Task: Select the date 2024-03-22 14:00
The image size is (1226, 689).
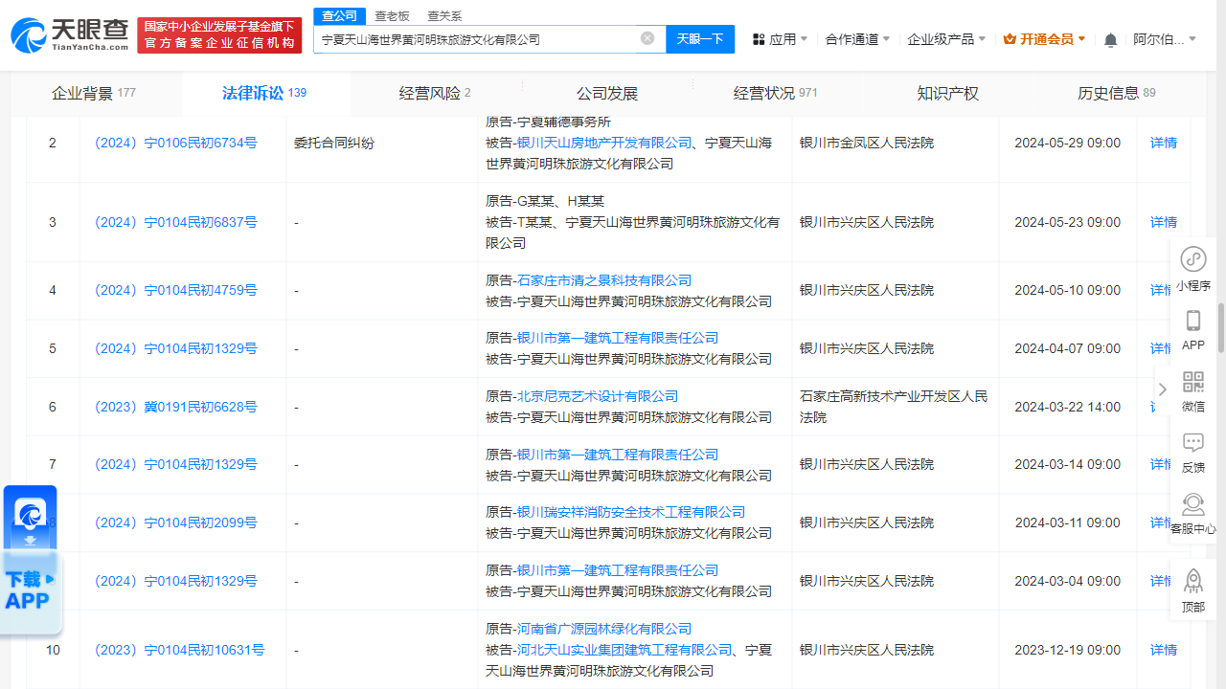Action: point(1067,407)
